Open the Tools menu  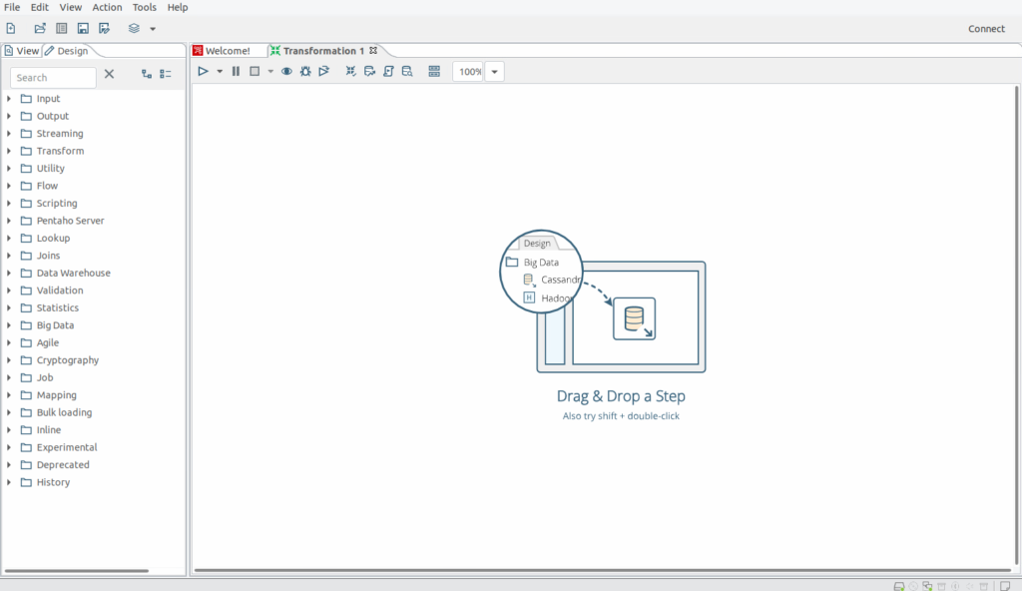[144, 7]
